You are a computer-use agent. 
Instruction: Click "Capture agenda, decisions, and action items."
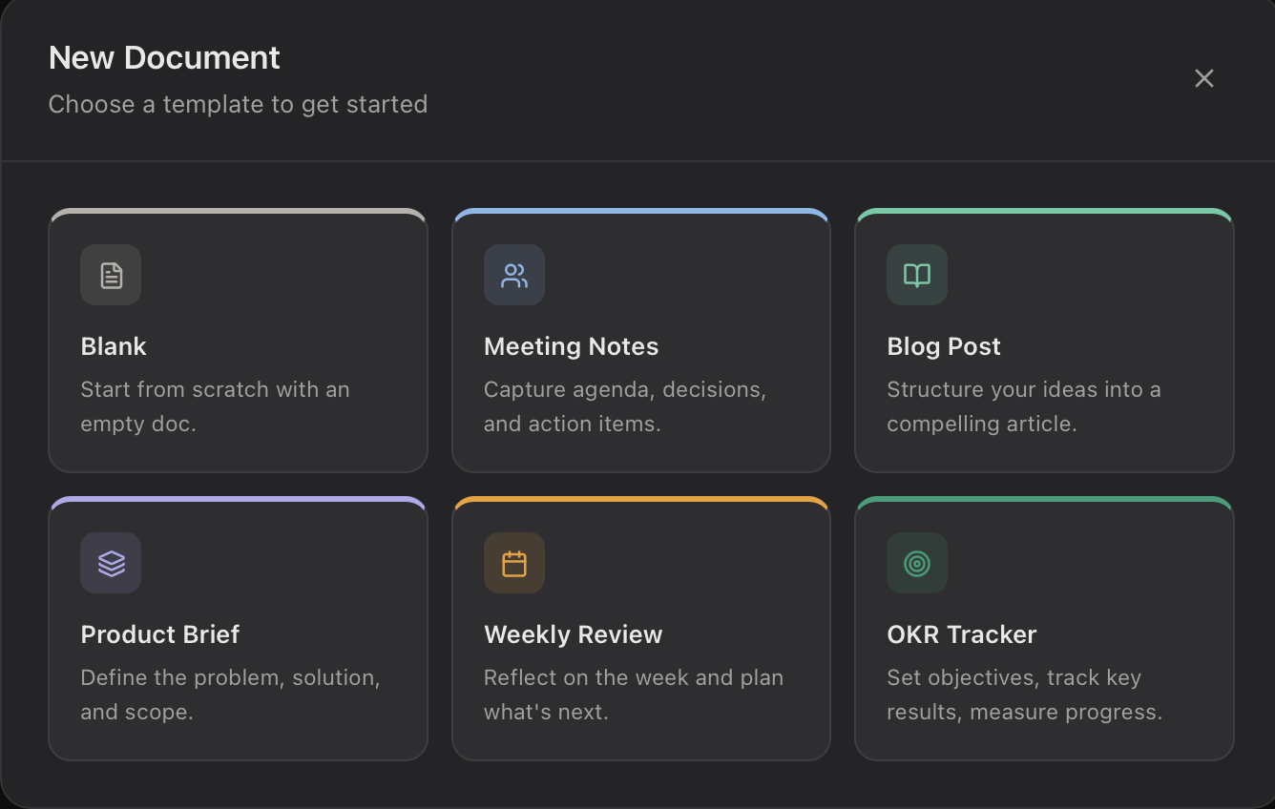coord(625,406)
